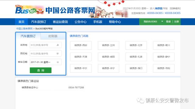This screenshot has width=195, height=109.
Task: Click 乘车日期 field showing 2017-01-30
Action: tap(45, 62)
